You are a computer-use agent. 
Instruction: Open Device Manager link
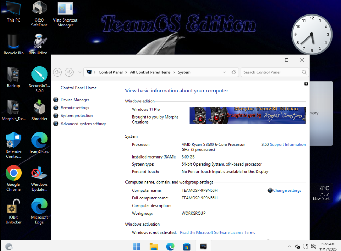[x=75, y=100]
